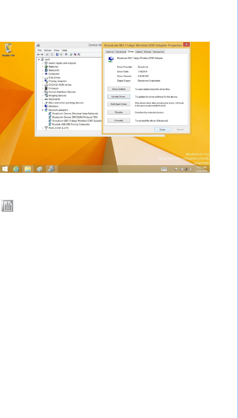Expand the Display adapters node arrow
The height and width of the screenshot is (418, 238).
coord(43,81)
